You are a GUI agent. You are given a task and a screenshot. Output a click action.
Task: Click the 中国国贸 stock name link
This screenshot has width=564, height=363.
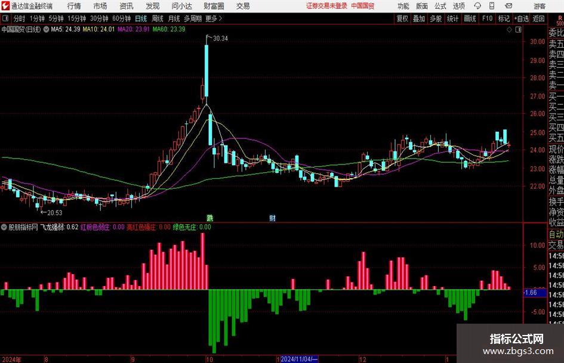[362, 6]
